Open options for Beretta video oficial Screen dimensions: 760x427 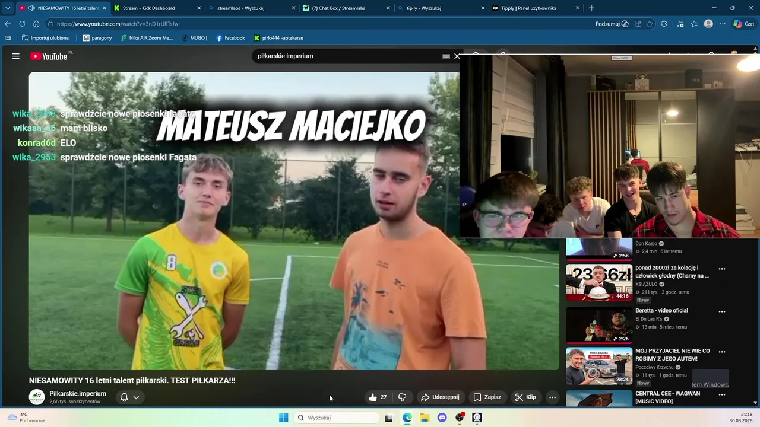[x=722, y=311]
